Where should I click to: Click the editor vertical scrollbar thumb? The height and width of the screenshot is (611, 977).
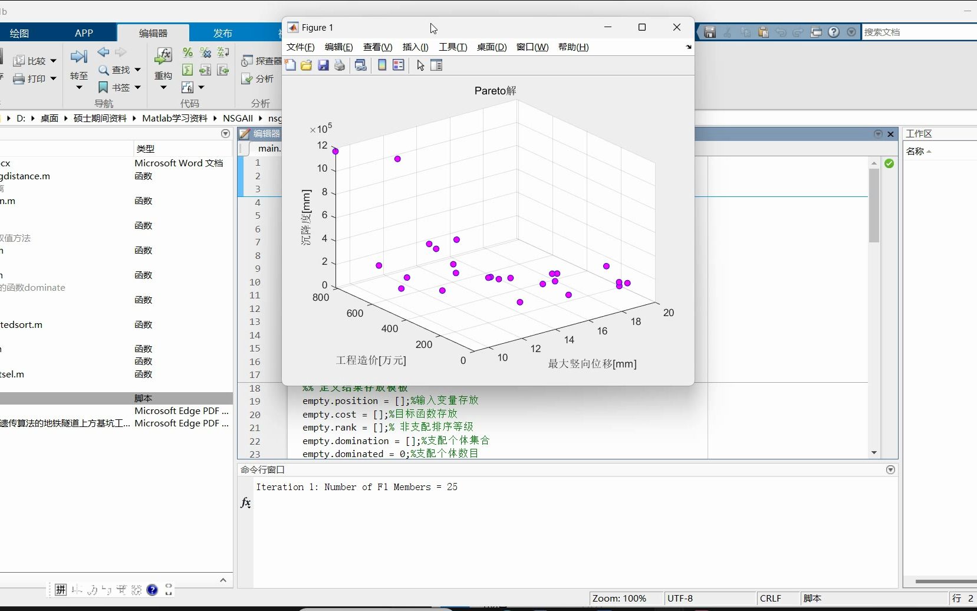874,205
